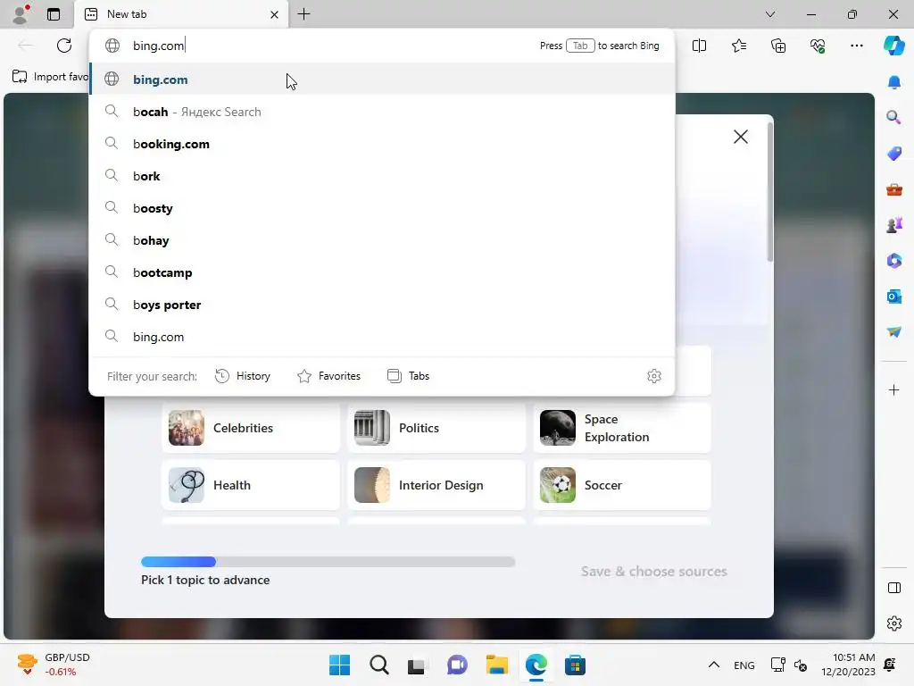This screenshot has height=686, width=914.
Task: Click Import favorites bookmark bar item
Action: click(50, 77)
